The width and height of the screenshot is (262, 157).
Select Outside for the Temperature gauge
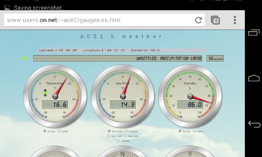tap(45, 131)
